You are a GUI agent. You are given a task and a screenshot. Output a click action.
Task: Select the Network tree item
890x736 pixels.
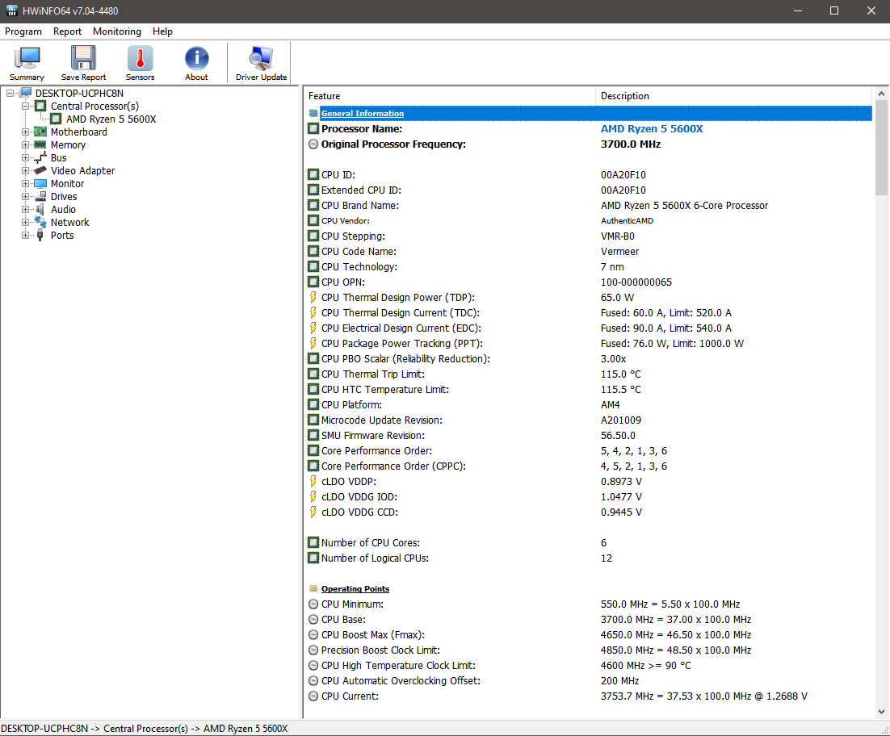69,222
